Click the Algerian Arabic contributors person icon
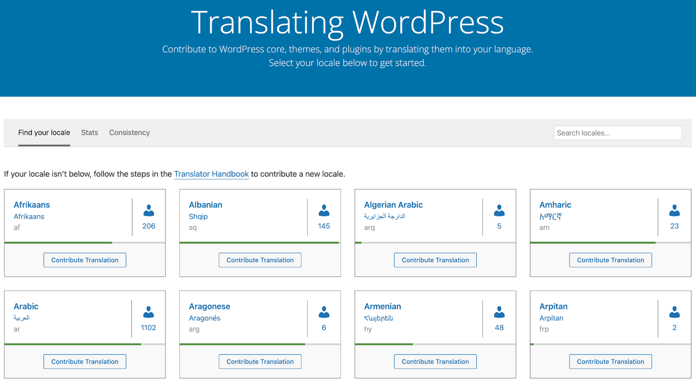696x383 pixels. (499, 211)
